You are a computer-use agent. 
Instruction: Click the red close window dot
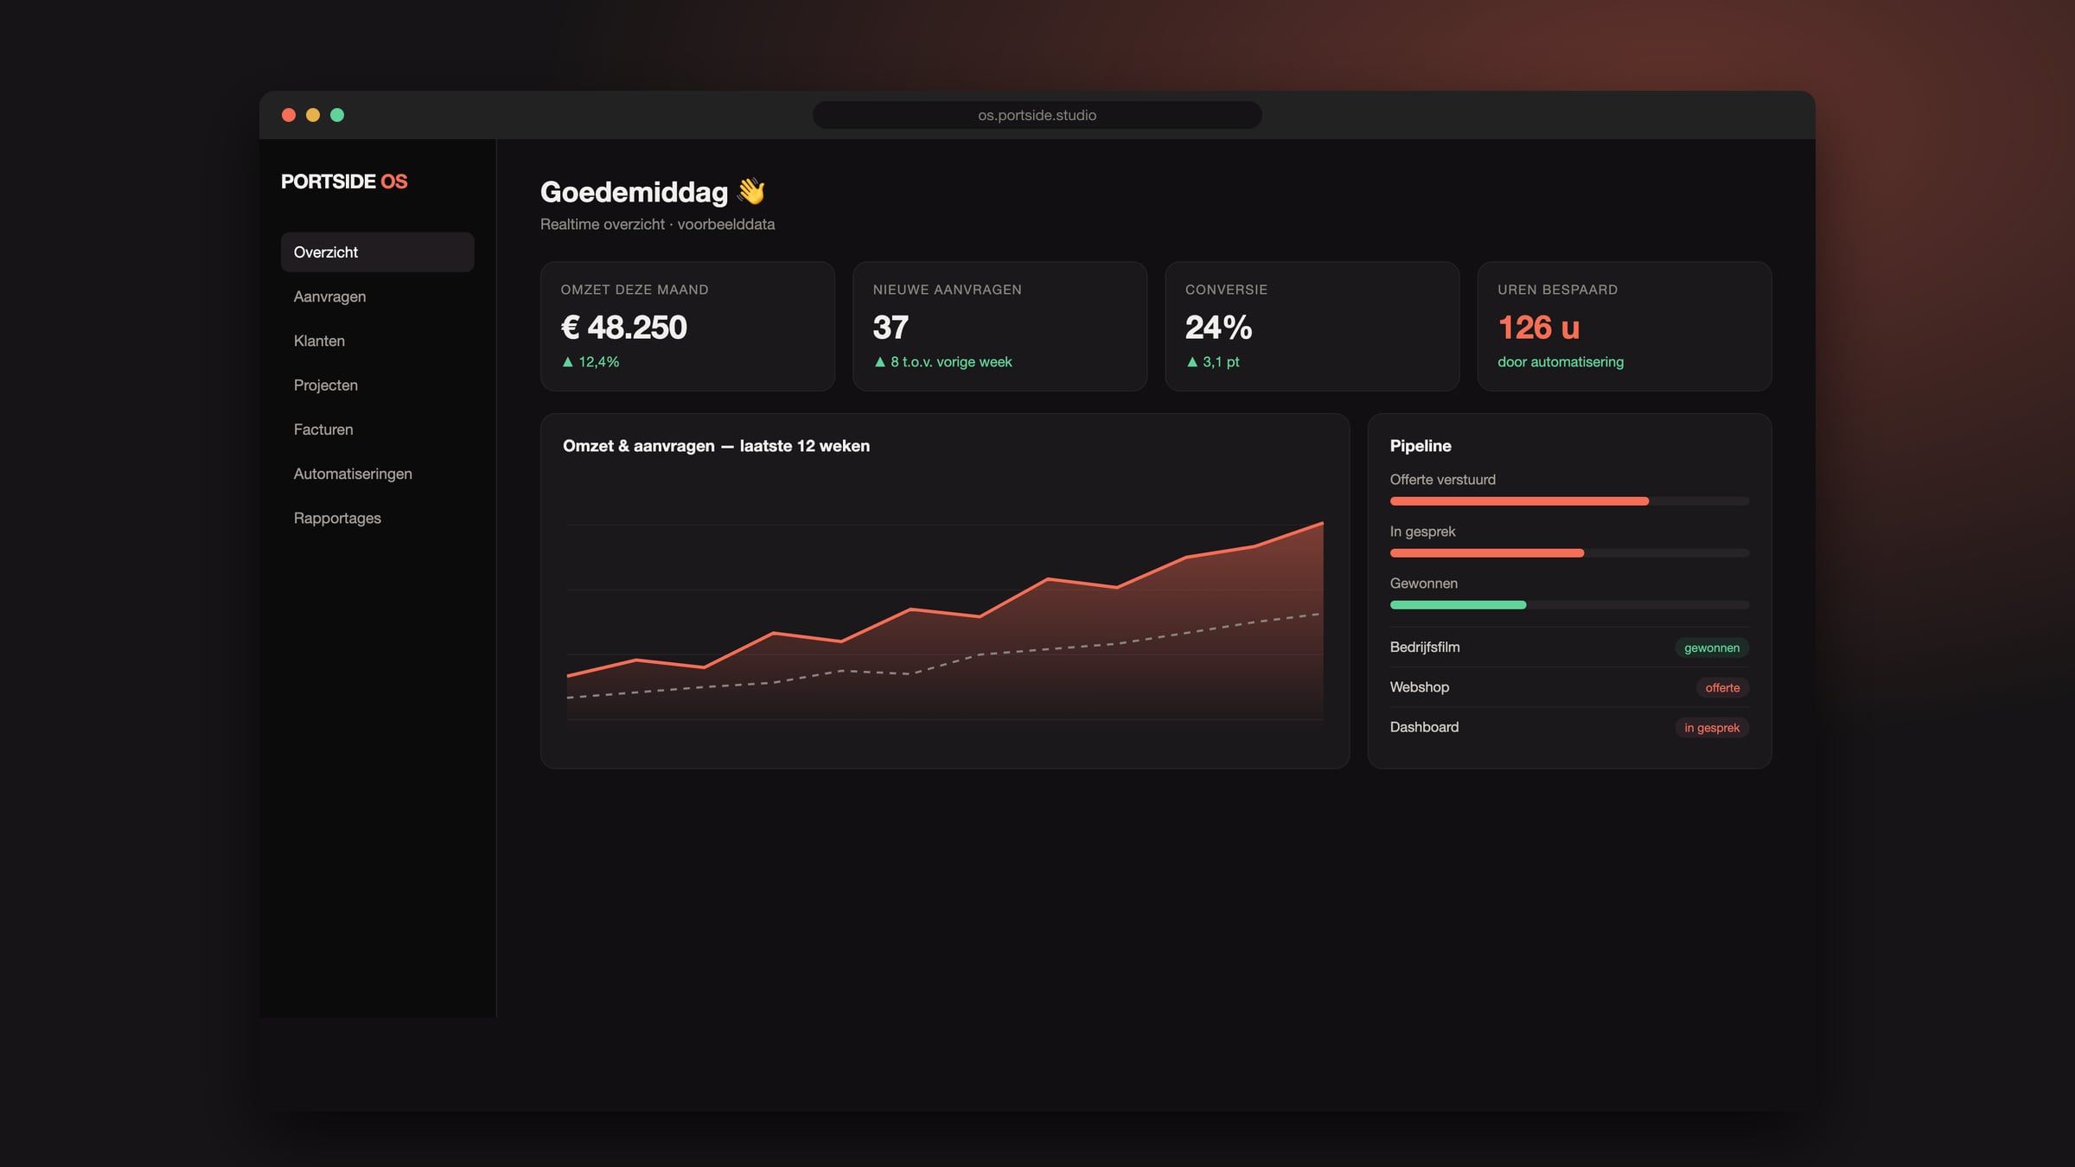click(x=289, y=115)
